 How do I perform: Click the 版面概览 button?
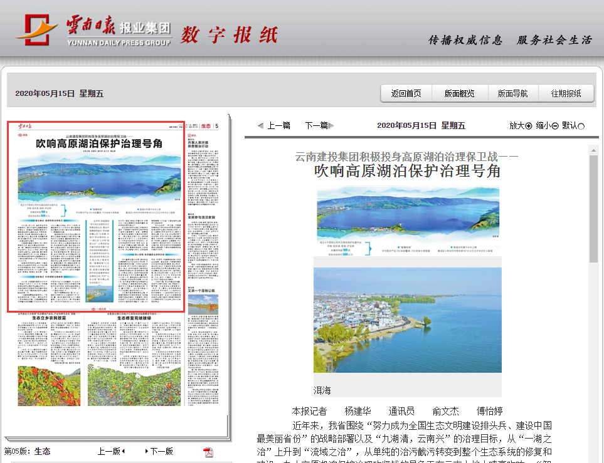click(x=459, y=93)
